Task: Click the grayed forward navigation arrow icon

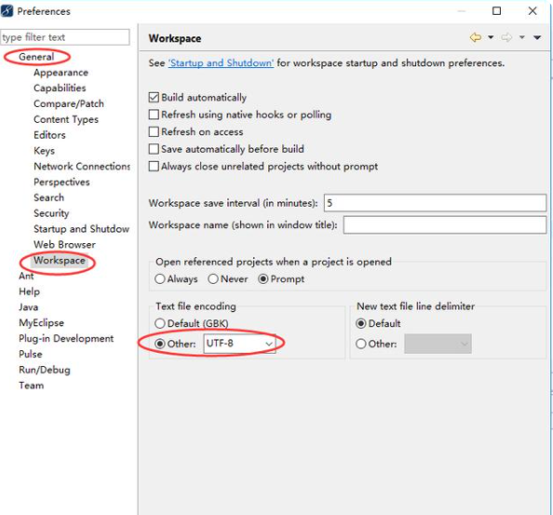Action: coord(506,37)
